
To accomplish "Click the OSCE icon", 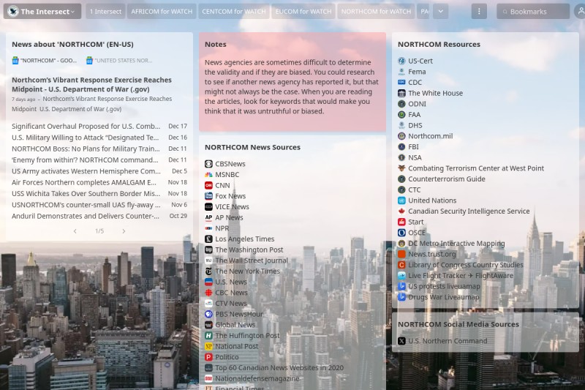I will [x=401, y=233].
